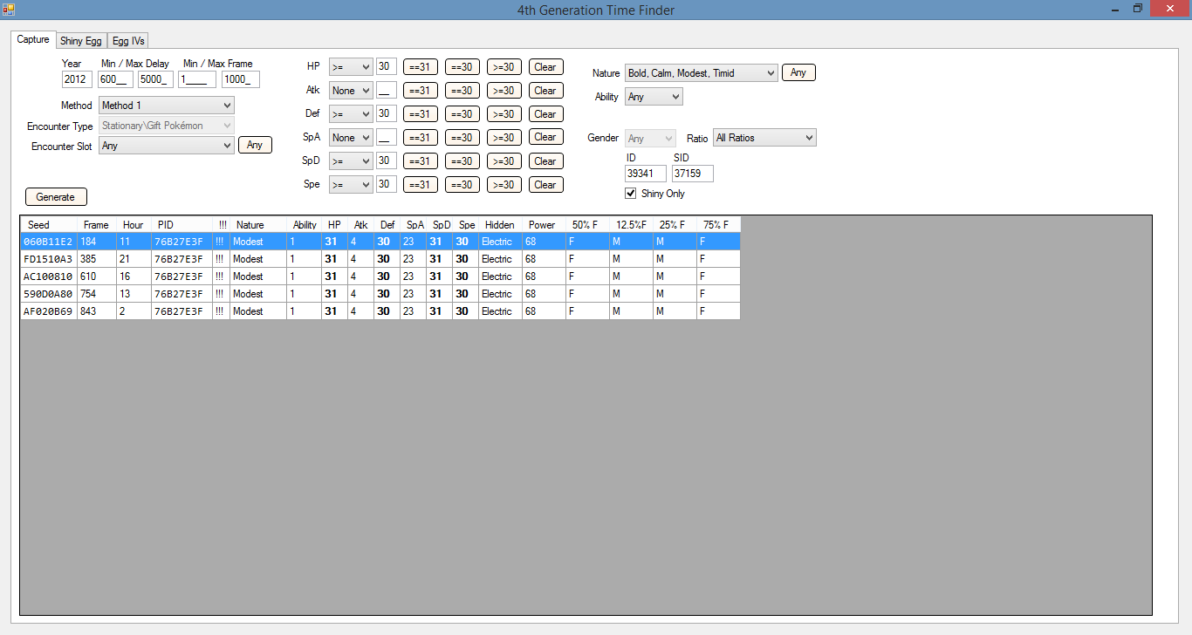This screenshot has width=1192, height=635.
Task: Click hour cell 16 in results
Action: tap(134, 277)
